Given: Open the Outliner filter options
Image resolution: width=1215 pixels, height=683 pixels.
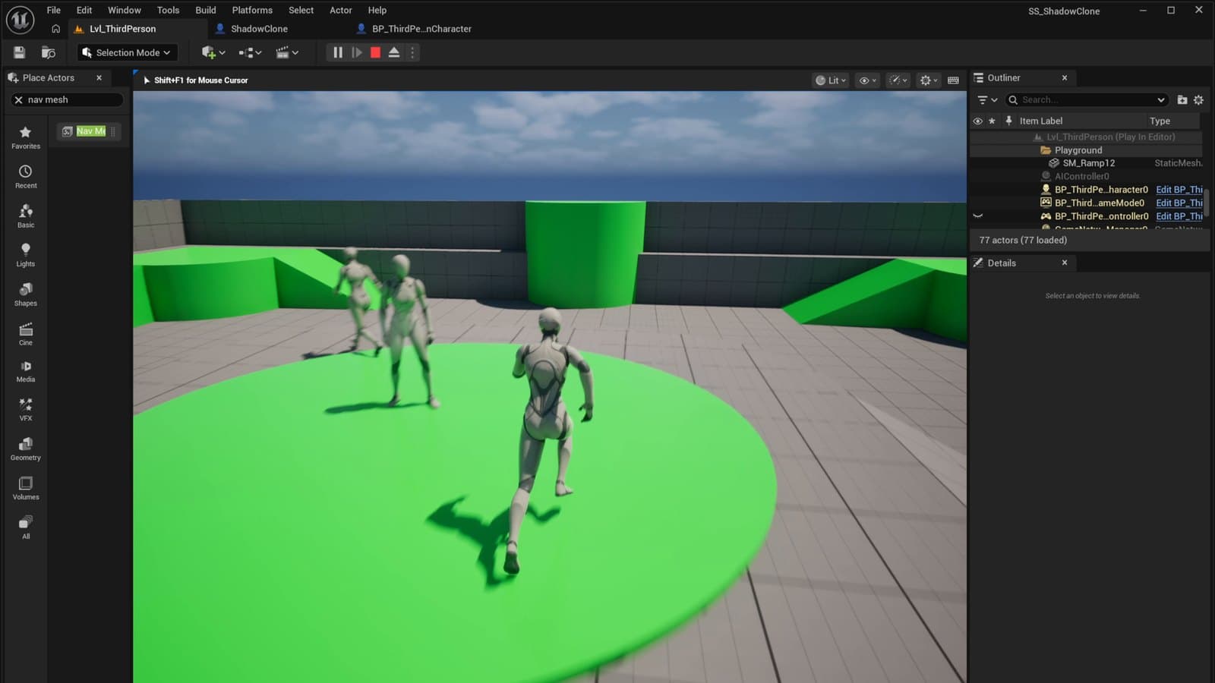Looking at the screenshot, I should (987, 99).
